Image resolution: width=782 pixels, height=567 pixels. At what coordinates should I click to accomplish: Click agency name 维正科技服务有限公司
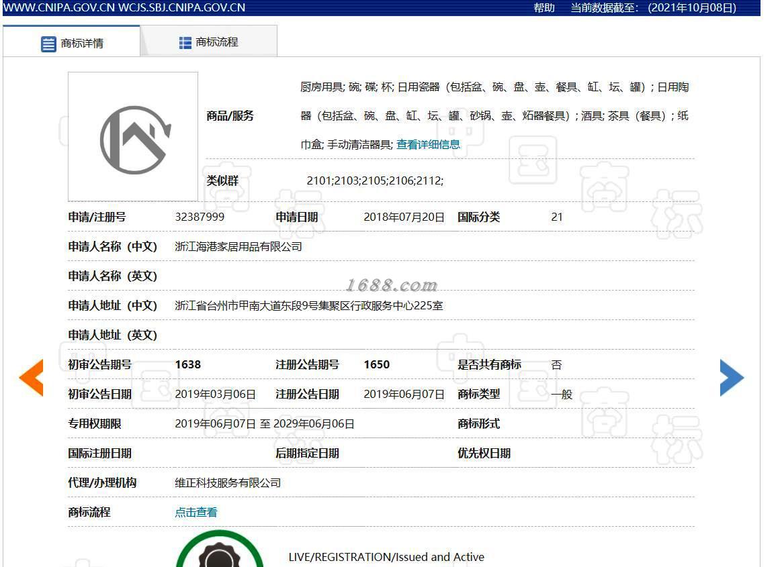click(x=228, y=483)
